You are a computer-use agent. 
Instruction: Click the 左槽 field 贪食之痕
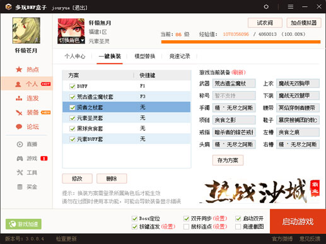coord(298,132)
